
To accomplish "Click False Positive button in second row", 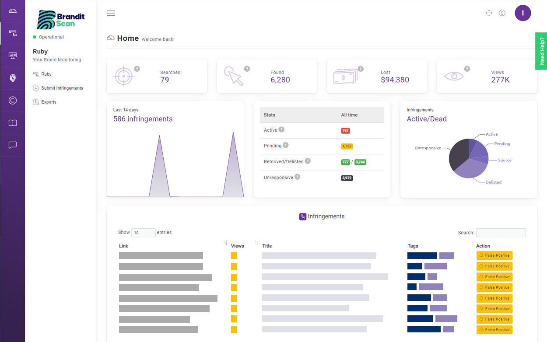I will 494,266.
